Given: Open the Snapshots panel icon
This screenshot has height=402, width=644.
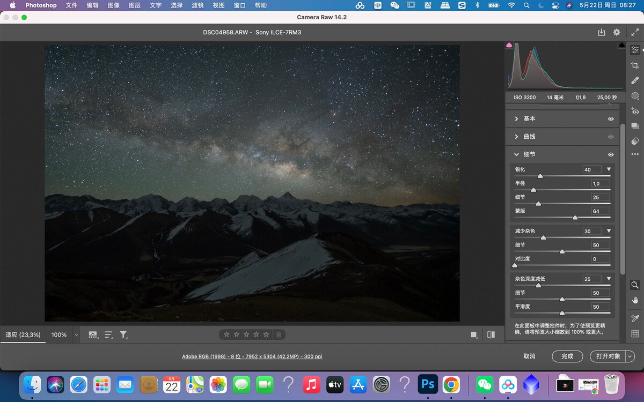Looking at the screenshot, I should click(x=635, y=126).
